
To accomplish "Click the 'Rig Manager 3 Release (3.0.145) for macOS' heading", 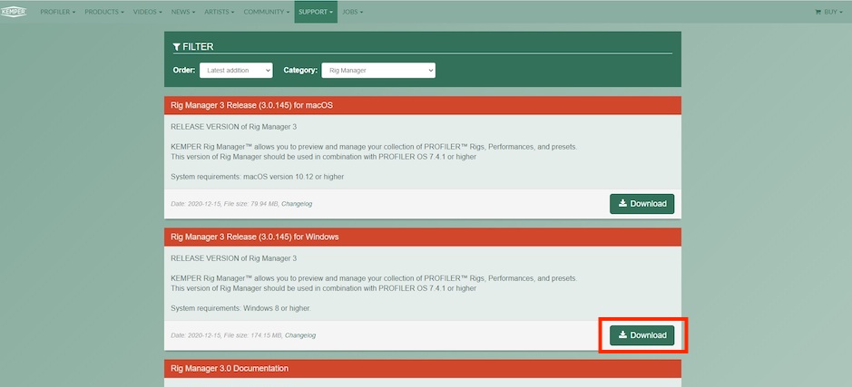I will pyautogui.click(x=251, y=105).
